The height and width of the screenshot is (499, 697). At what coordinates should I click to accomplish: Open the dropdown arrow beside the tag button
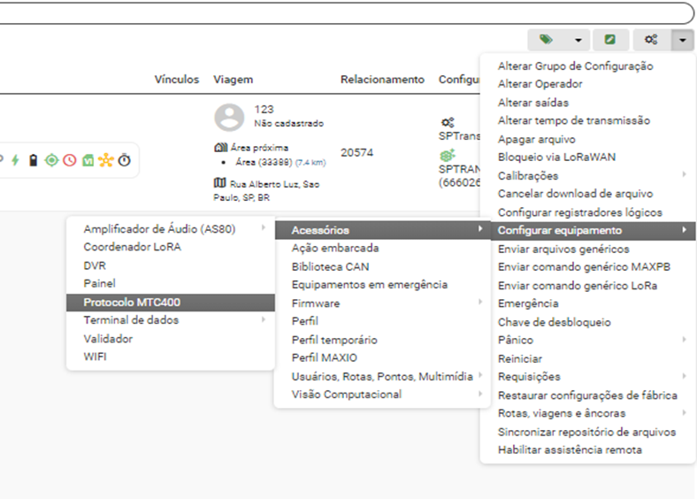pos(578,40)
